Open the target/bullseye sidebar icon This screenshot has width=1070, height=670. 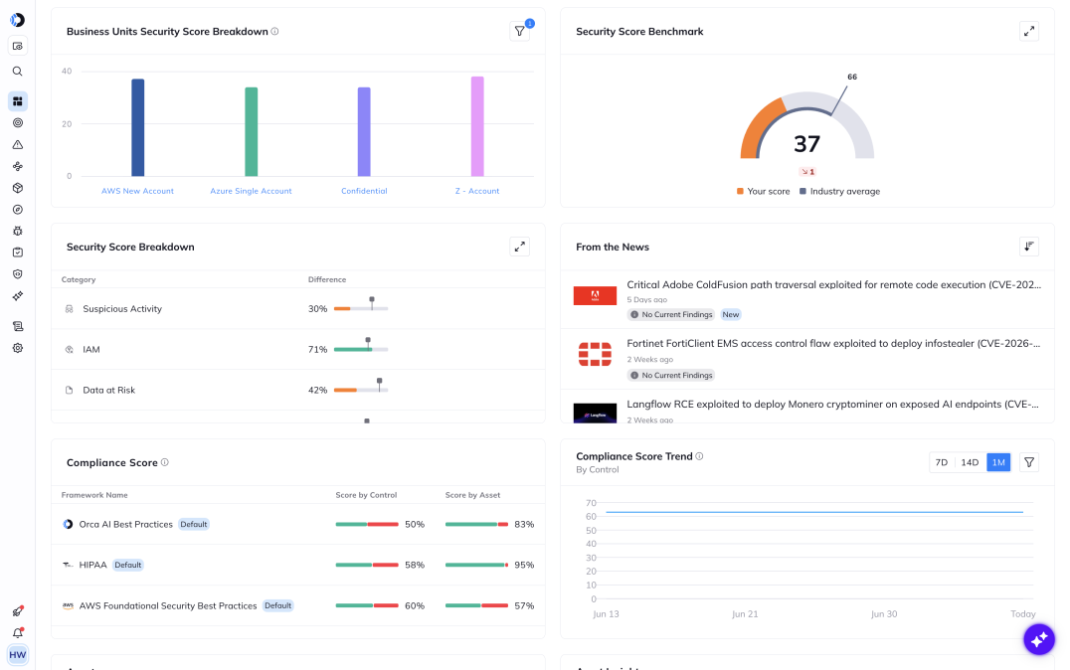[18, 123]
